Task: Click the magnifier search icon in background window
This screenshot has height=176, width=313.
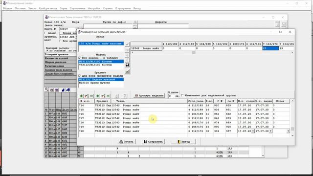Action: (x=46, y=90)
